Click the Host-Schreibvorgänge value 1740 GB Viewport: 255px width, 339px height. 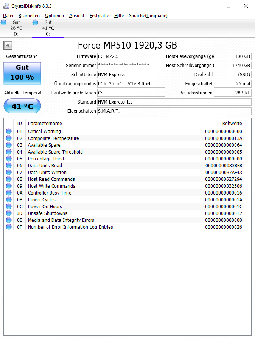click(x=233, y=66)
